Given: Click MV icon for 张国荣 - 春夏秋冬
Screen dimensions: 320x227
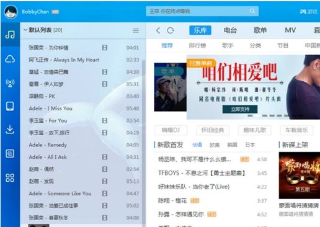Looking at the screenshot, I should pos(105,218).
